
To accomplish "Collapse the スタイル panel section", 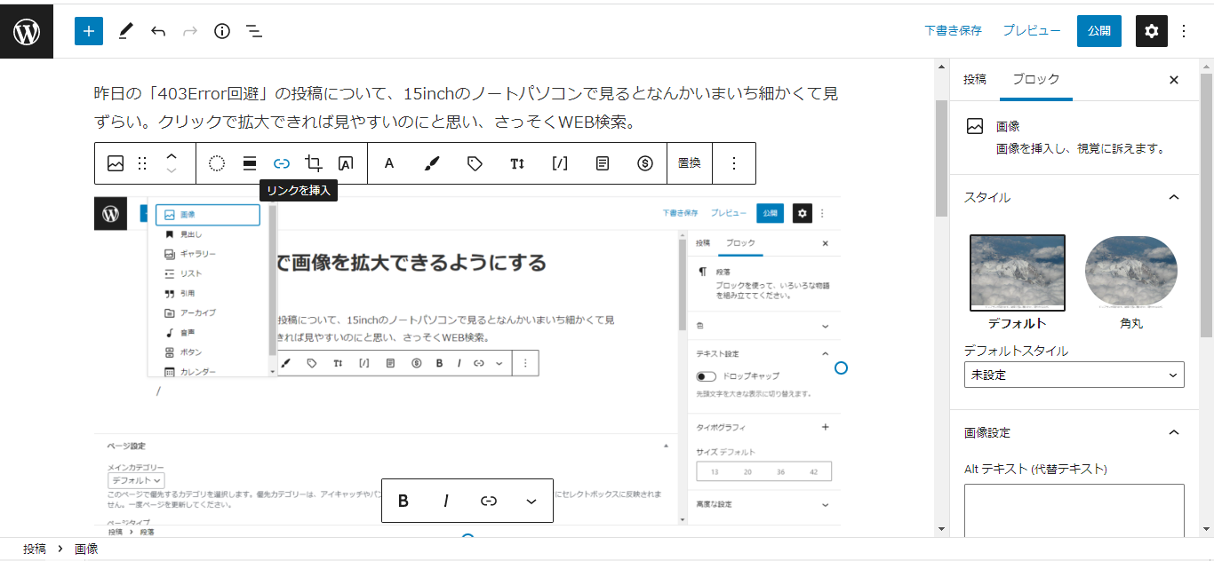I will coord(1173,197).
